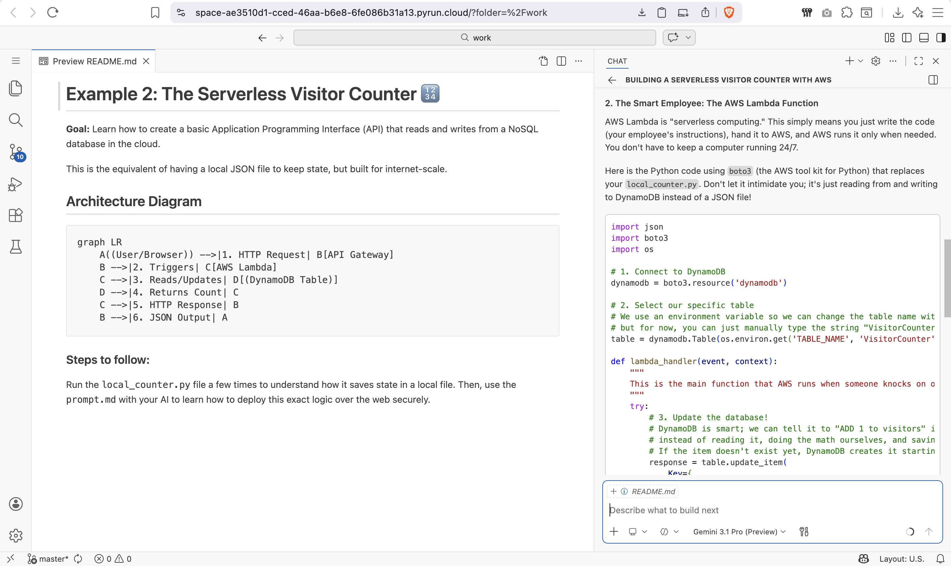This screenshot has height=566, width=951.
Task: Toggle the chat sessions side pane
Action: pos(933,80)
